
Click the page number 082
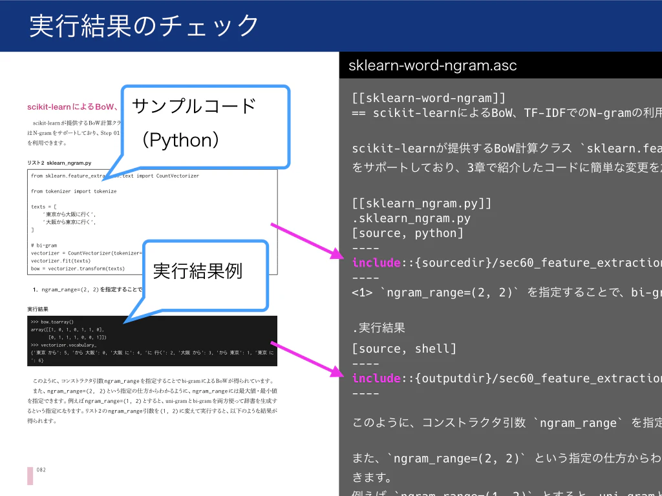point(41,470)
